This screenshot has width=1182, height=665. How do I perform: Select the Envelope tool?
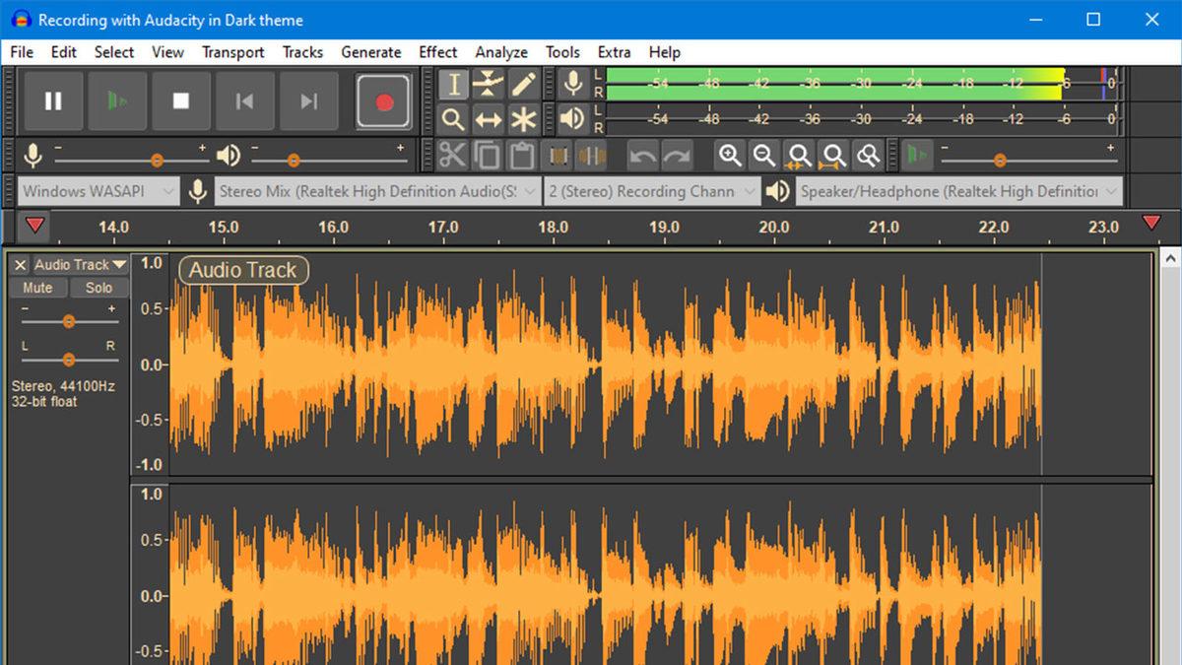(x=490, y=84)
